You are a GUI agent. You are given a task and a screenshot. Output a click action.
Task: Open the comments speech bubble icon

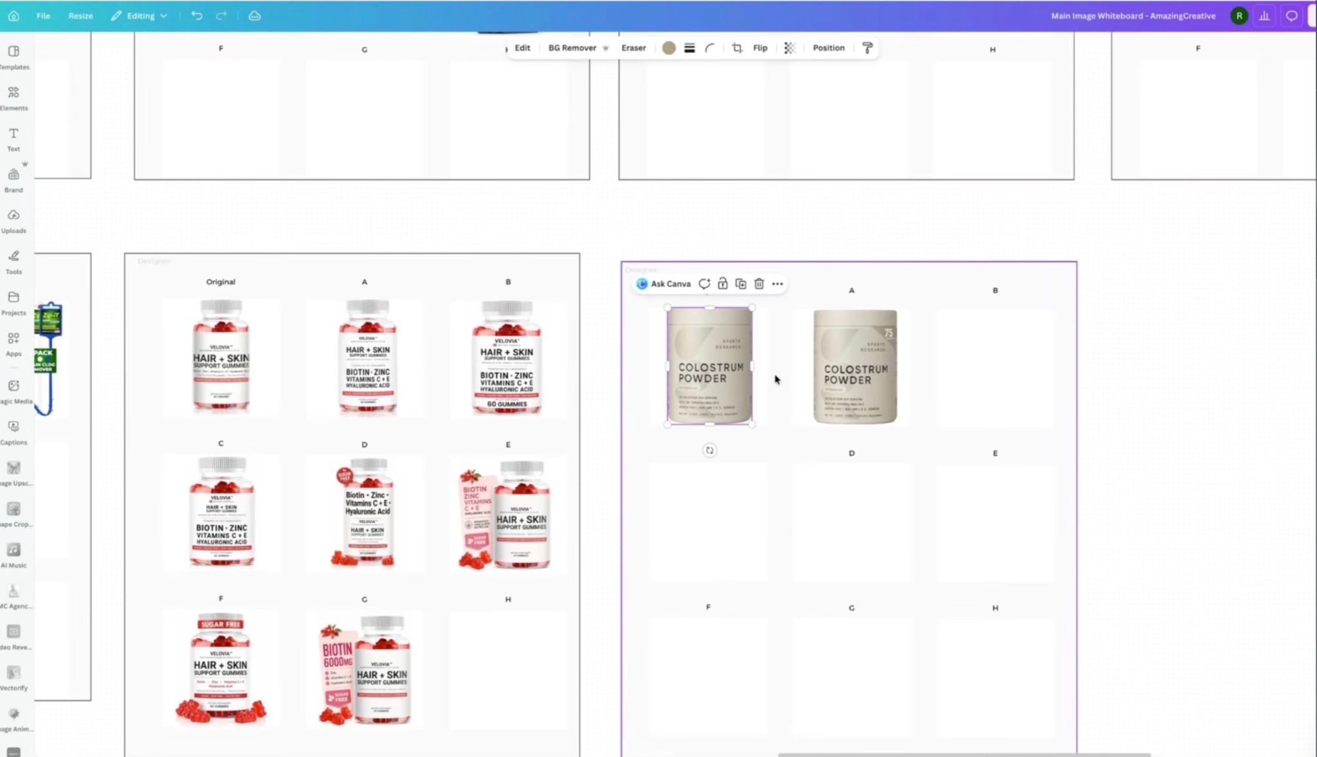point(1291,16)
